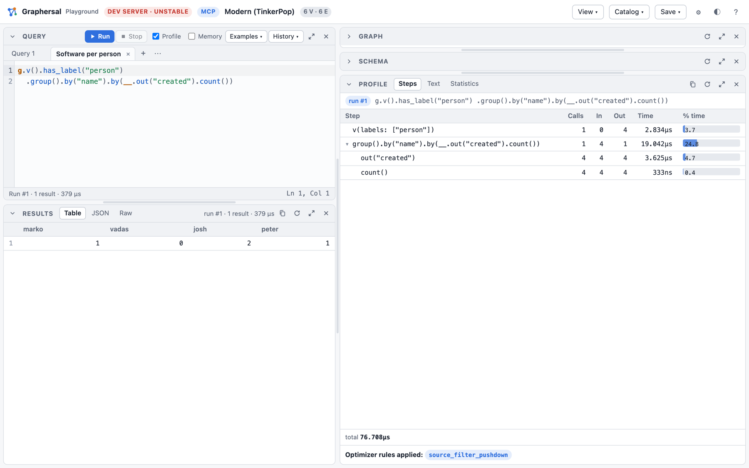Add a new query tab
Screen dimensions: 749x468
pyautogui.click(x=143, y=53)
